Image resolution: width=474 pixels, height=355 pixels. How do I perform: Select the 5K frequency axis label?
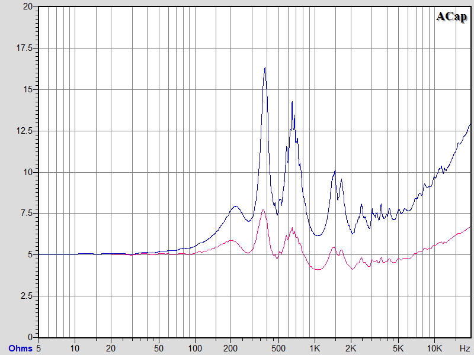coord(399,347)
